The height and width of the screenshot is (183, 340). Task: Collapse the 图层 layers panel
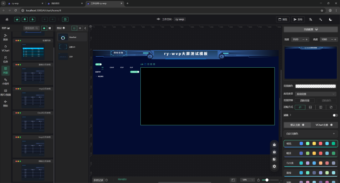85,28
